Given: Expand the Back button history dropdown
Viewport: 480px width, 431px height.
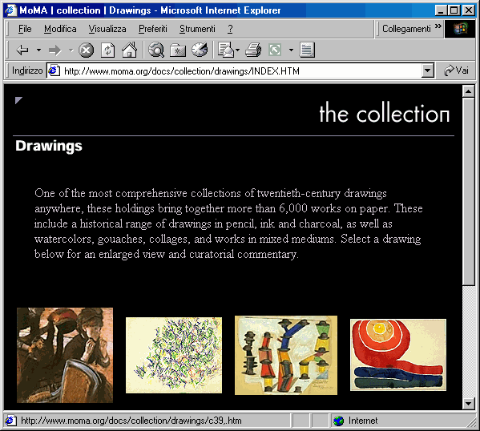Looking at the screenshot, I should pyautogui.click(x=38, y=50).
